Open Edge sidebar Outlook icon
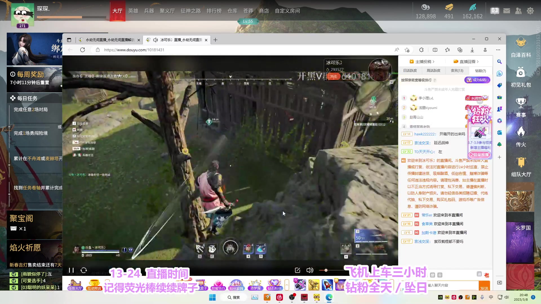 click(500, 133)
